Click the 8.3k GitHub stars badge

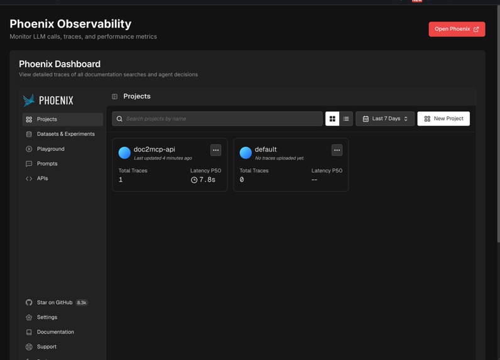tap(82, 303)
